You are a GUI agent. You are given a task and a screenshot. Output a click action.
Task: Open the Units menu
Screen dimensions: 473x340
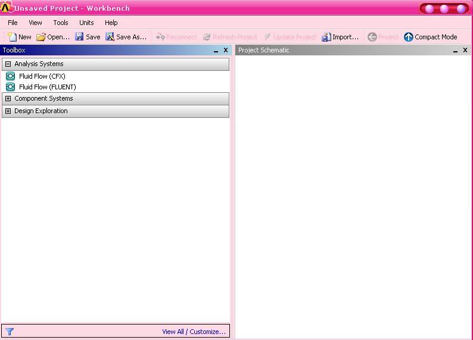(86, 23)
